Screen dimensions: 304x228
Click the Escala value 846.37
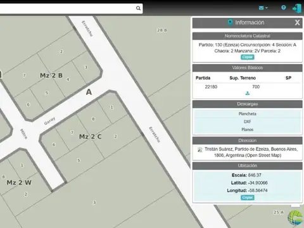click(255, 175)
